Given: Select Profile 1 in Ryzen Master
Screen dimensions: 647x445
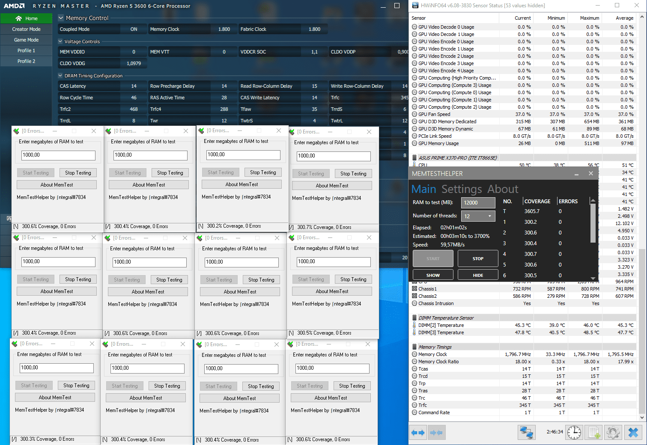Looking at the screenshot, I should pos(26,50).
